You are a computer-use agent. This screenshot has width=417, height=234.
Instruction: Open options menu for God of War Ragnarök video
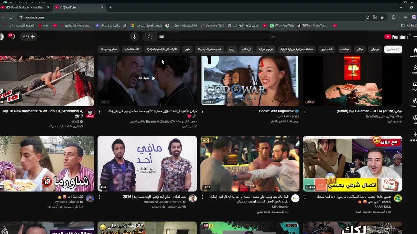click(x=202, y=111)
